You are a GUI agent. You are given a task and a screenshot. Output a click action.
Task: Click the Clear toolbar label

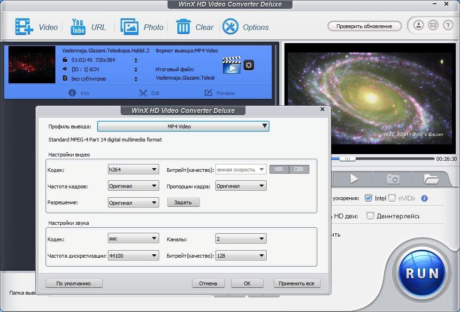coord(205,27)
